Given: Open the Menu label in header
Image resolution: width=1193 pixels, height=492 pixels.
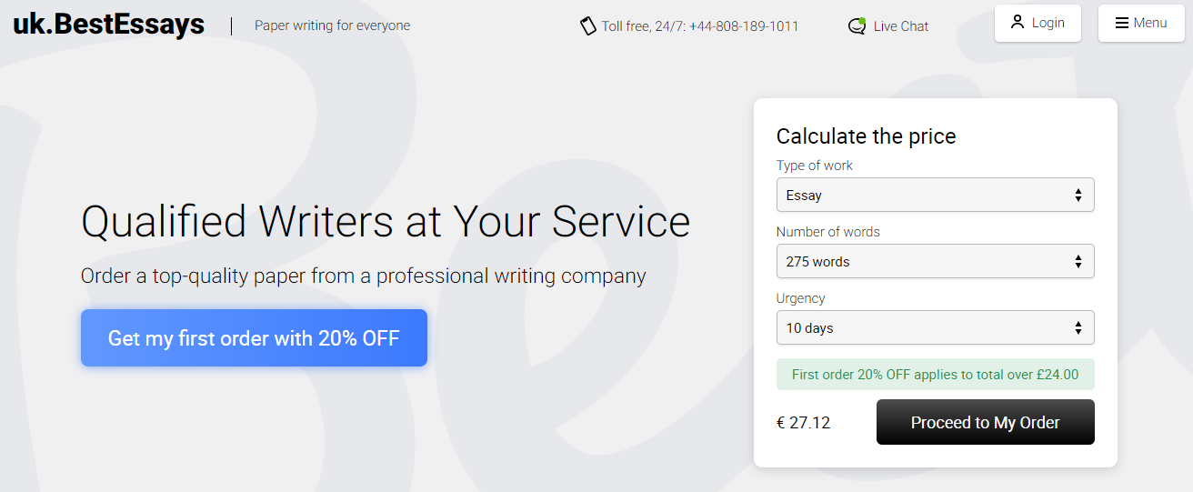Looking at the screenshot, I should click(x=1150, y=23).
